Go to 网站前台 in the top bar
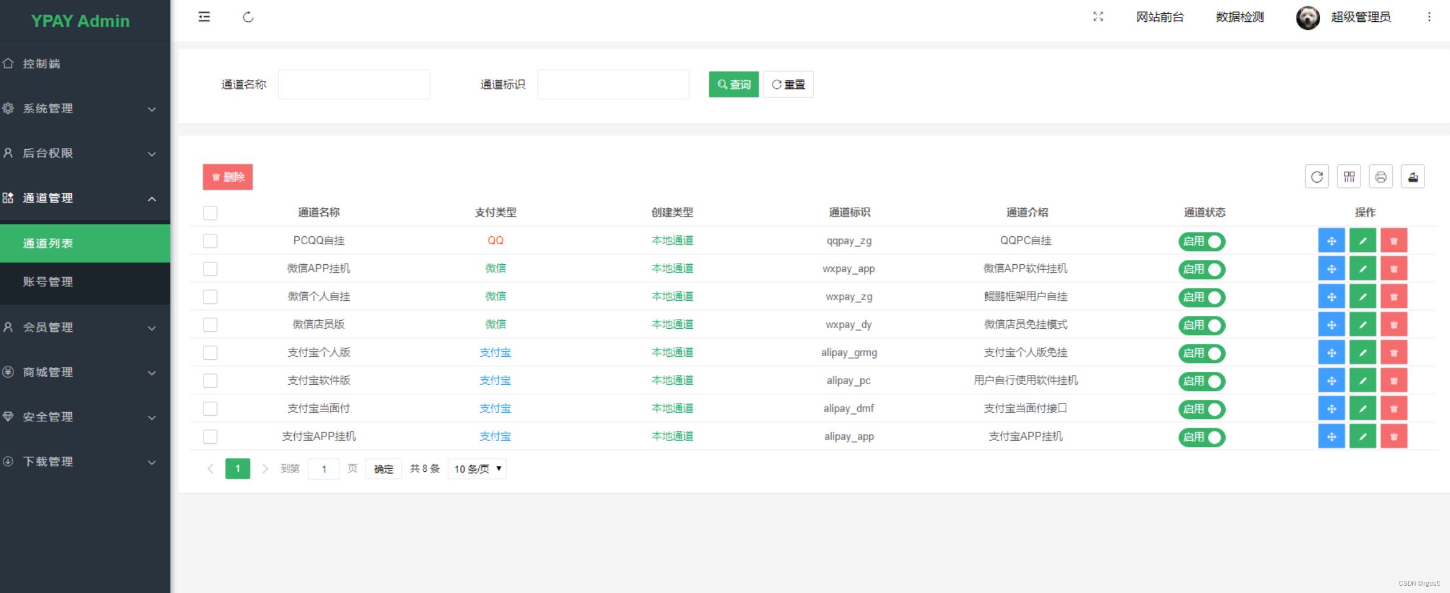This screenshot has width=1450, height=593. [1159, 17]
